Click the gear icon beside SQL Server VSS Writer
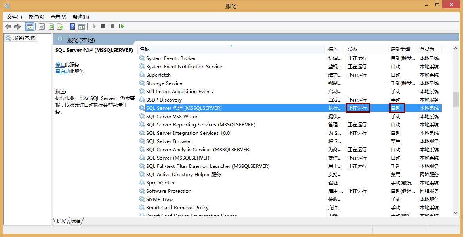The width and height of the screenshot is (463, 237). tap(142, 116)
